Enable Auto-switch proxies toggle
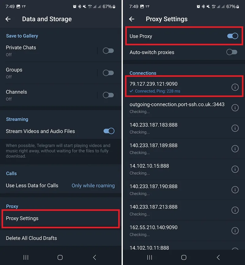The height and width of the screenshot is (265, 245). [x=232, y=52]
